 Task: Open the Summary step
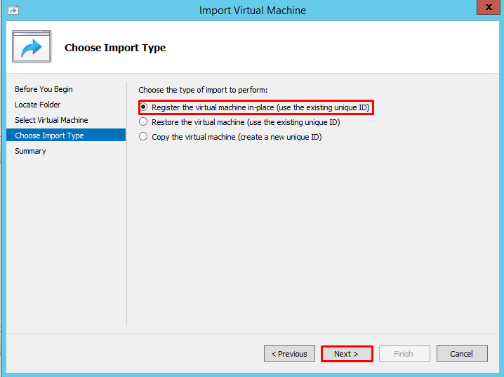pyautogui.click(x=30, y=151)
